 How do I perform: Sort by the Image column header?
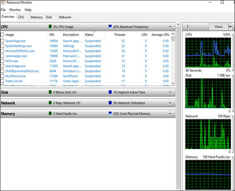(10, 35)
